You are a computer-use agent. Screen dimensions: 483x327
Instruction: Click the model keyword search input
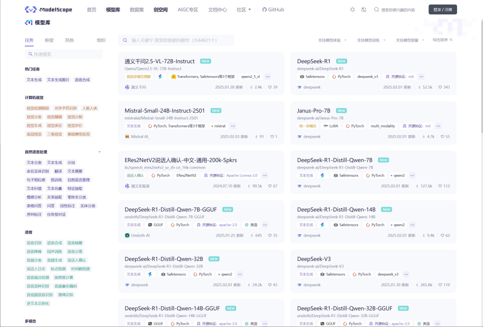tap(176, 40)
